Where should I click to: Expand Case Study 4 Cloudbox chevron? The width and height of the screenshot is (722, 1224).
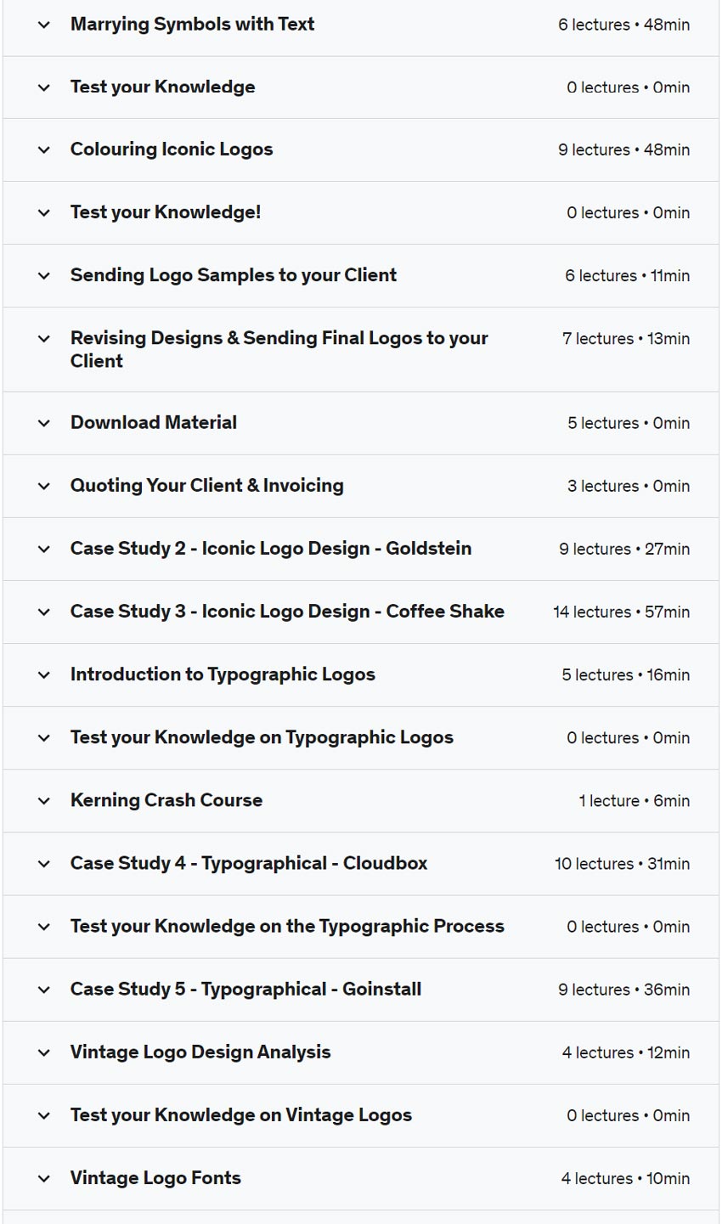[x=44, y=863]
